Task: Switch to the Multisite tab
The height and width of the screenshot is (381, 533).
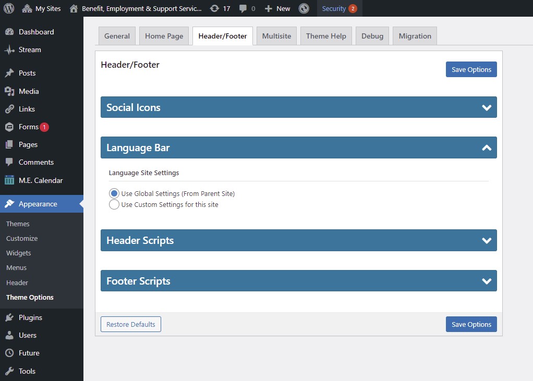Action: 276,36
